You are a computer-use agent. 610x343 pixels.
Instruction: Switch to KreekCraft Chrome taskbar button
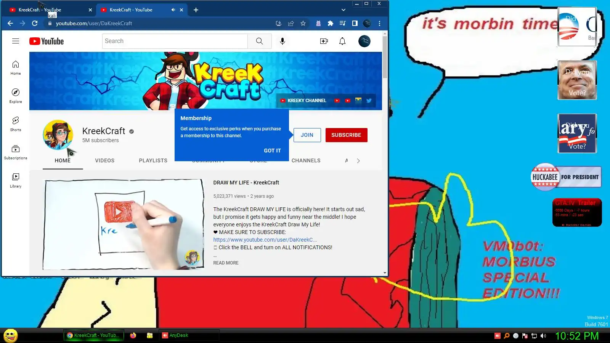point(94,335)
